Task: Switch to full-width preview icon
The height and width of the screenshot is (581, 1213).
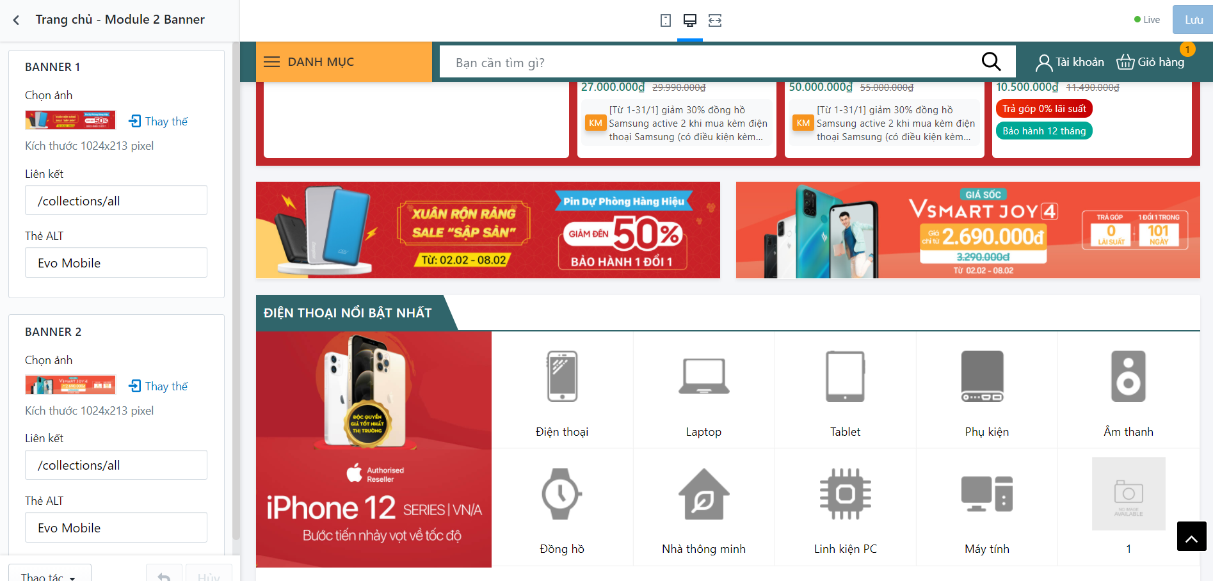Action: coord(715,20)
